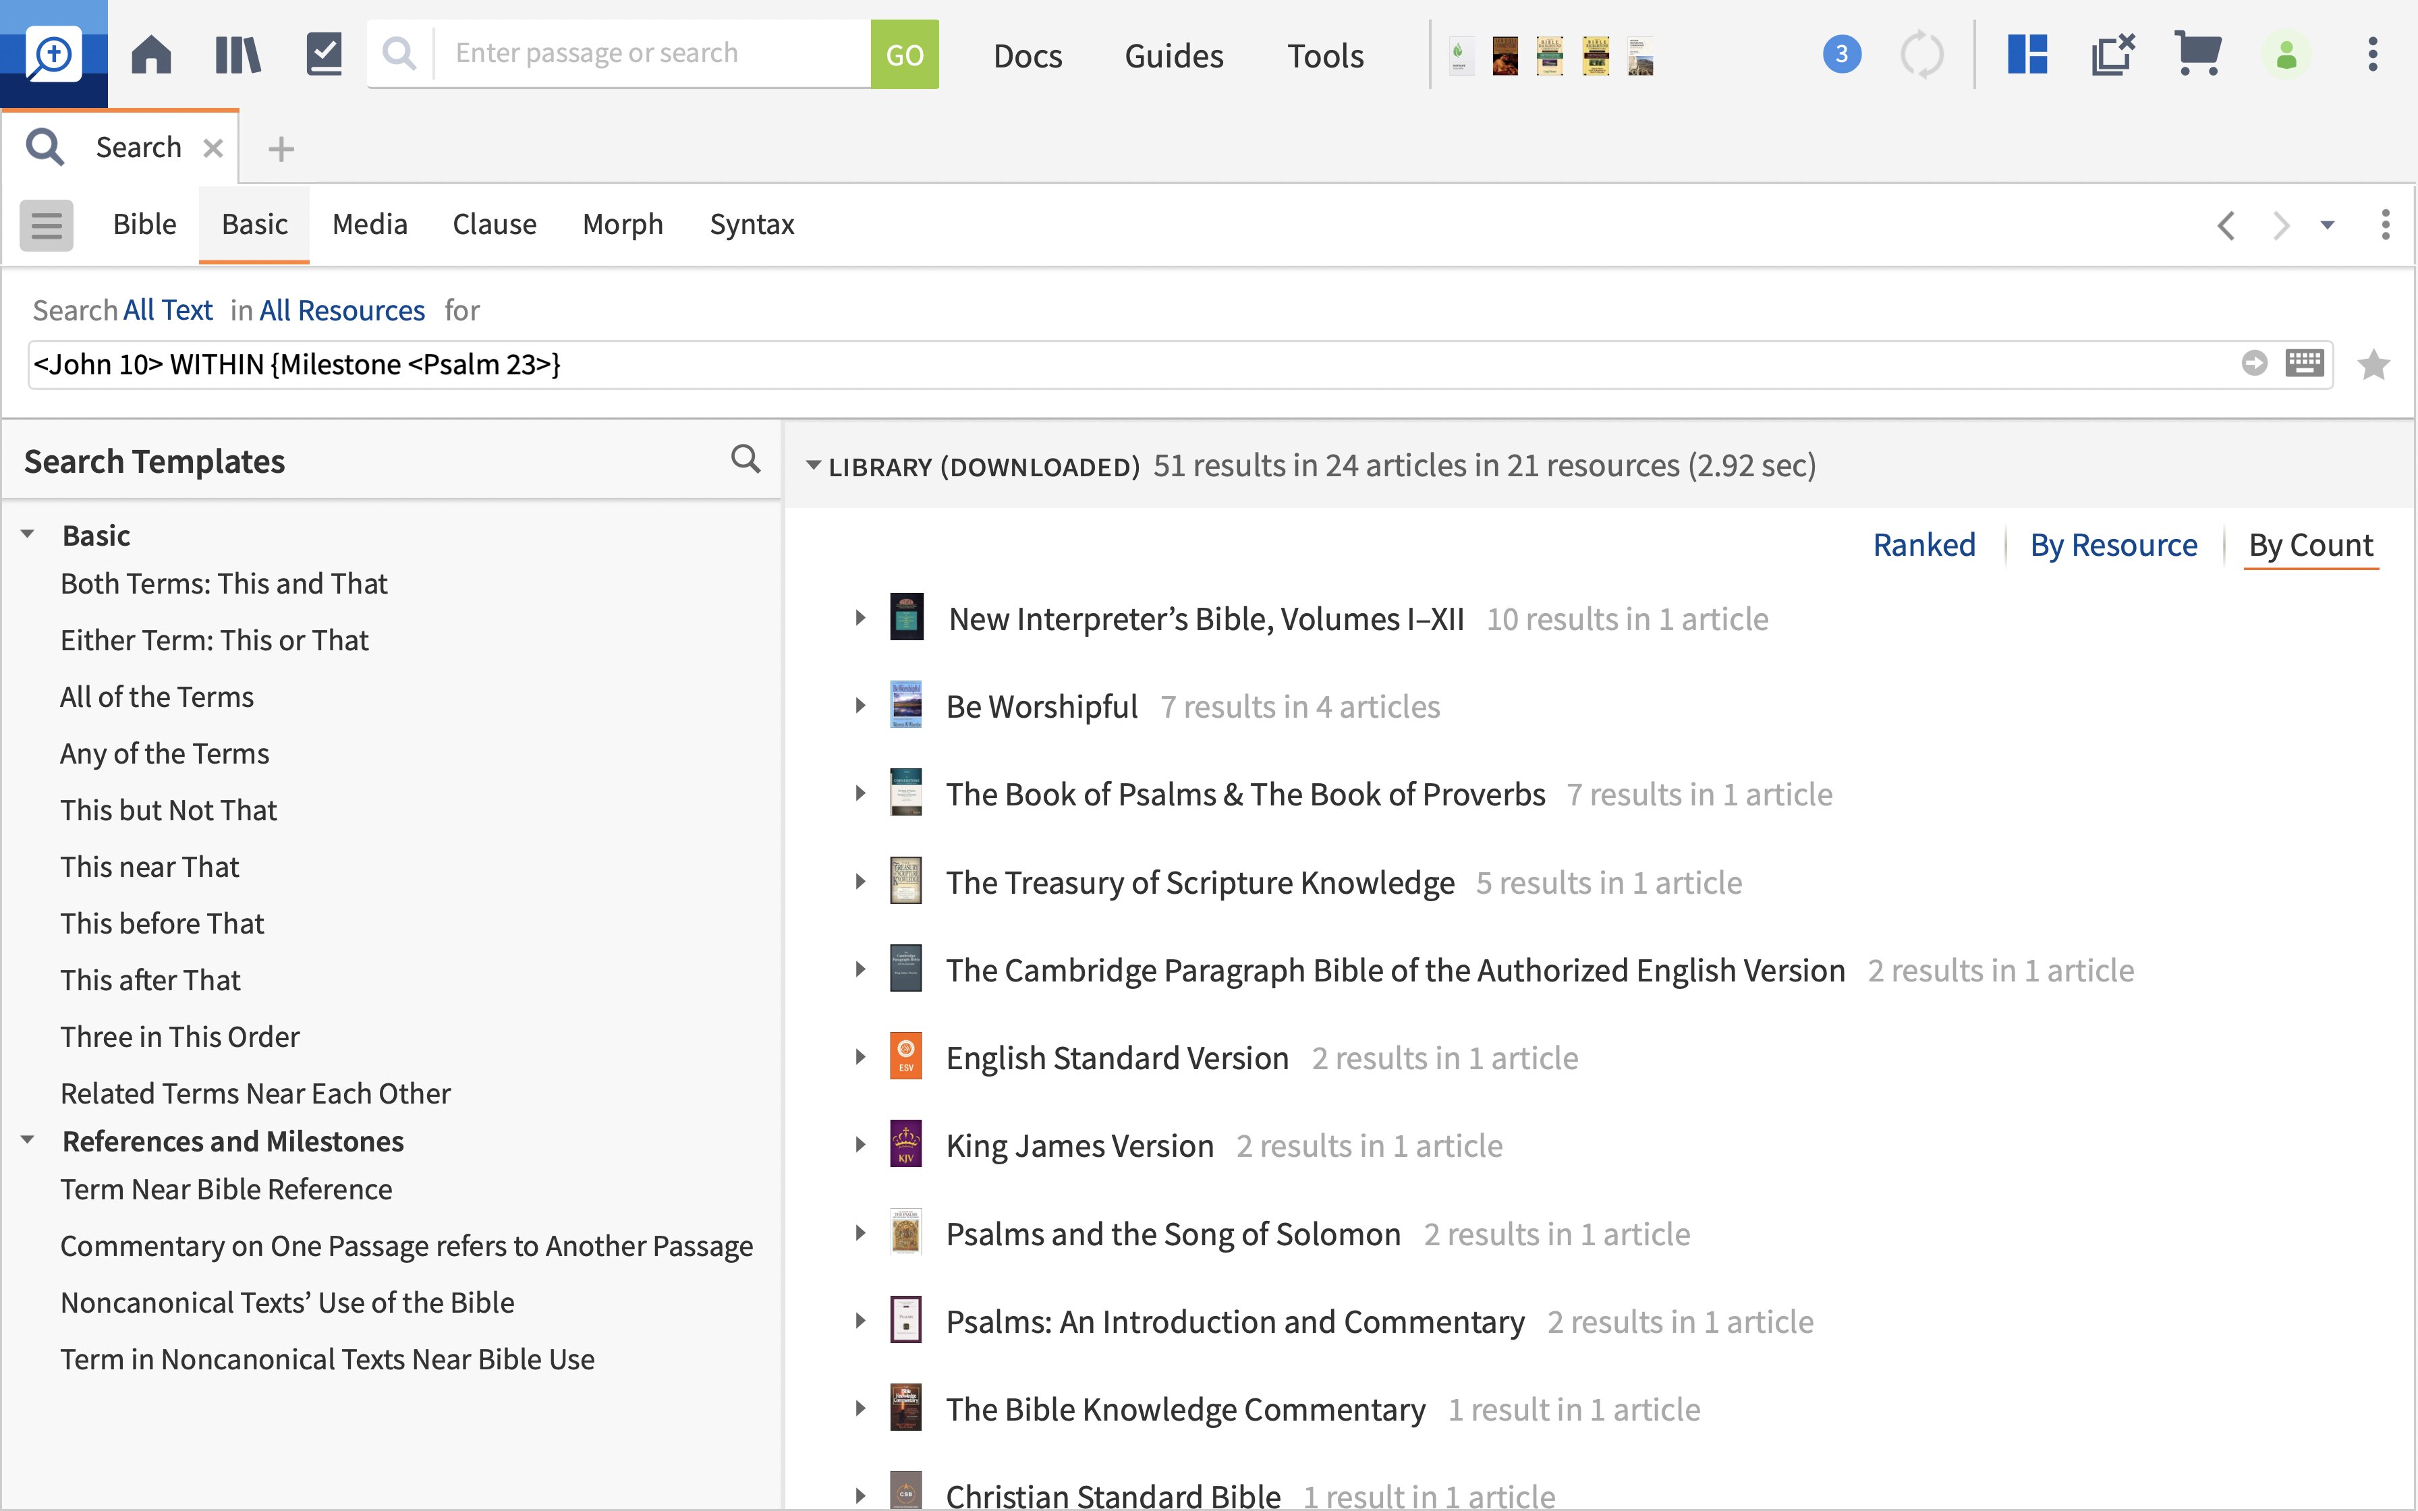Expand Psalms and the Song of Solomon results
This screenshot has height=1511, width=2418.
click(860, 1233)
